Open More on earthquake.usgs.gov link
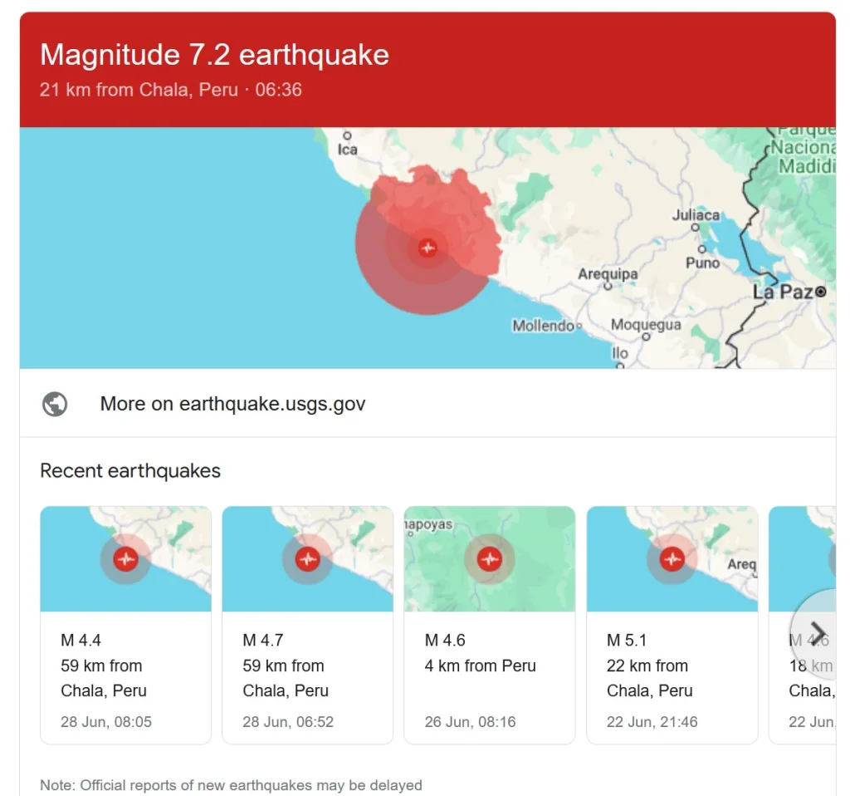The image size is (850, 796). click(232, 404)
